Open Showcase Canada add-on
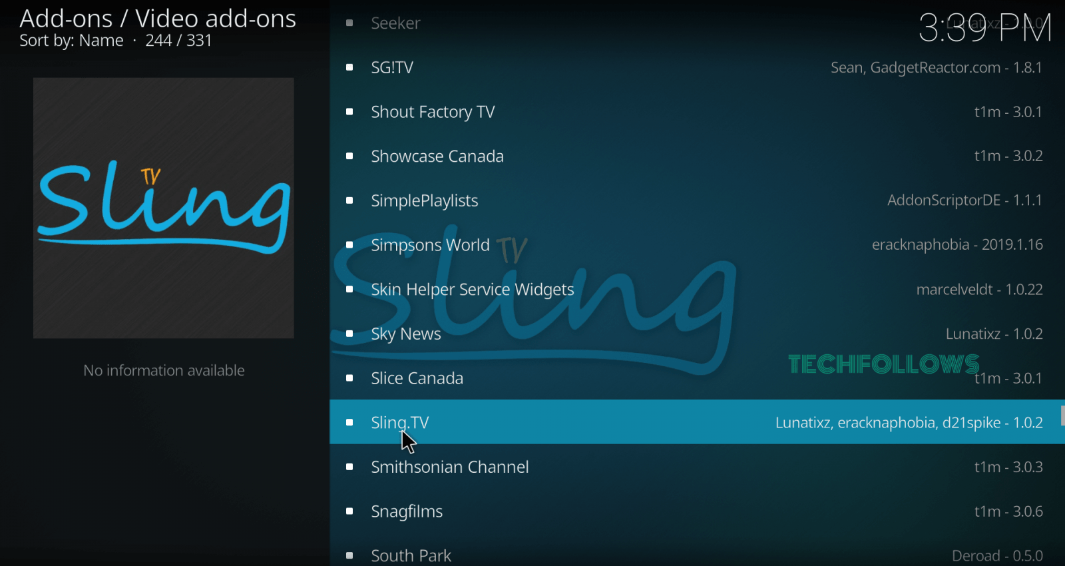Image resolution: width=1065 pixels, height=566 pixels. [x=696, y=156]
